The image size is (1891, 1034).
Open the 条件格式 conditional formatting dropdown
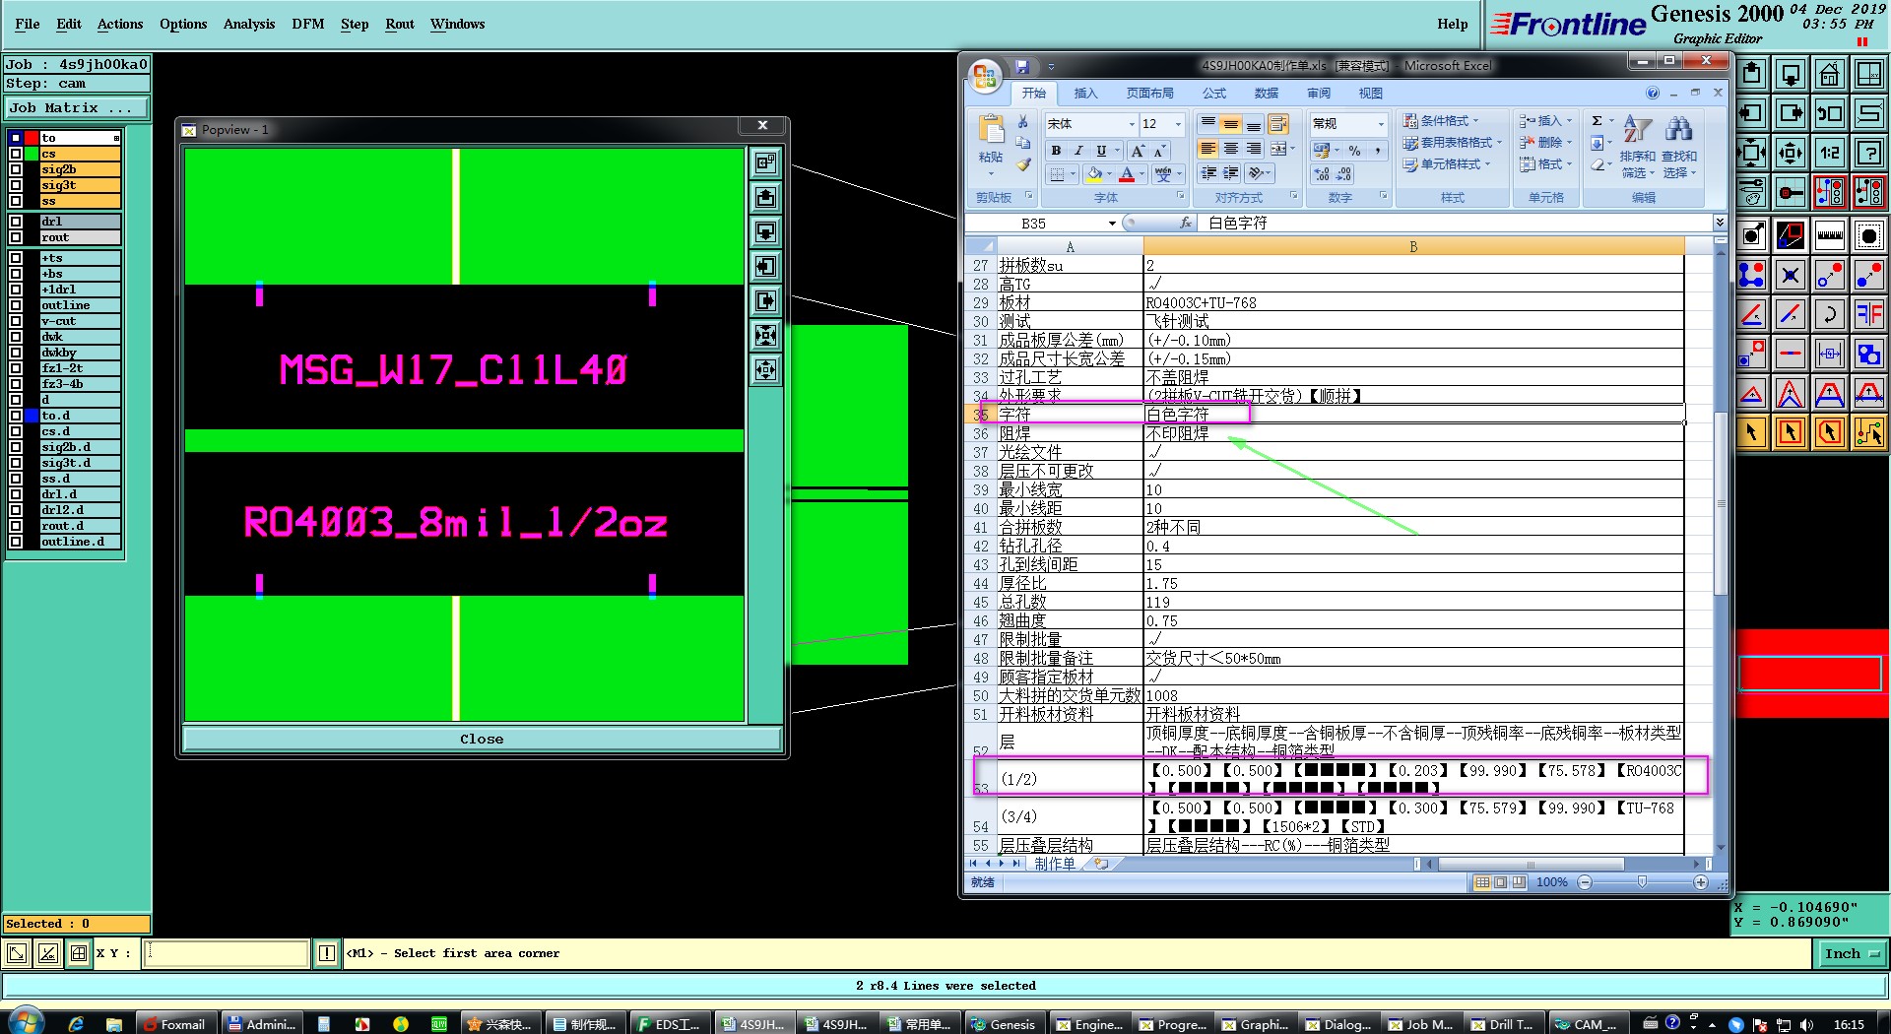[x=1442, y=121]
